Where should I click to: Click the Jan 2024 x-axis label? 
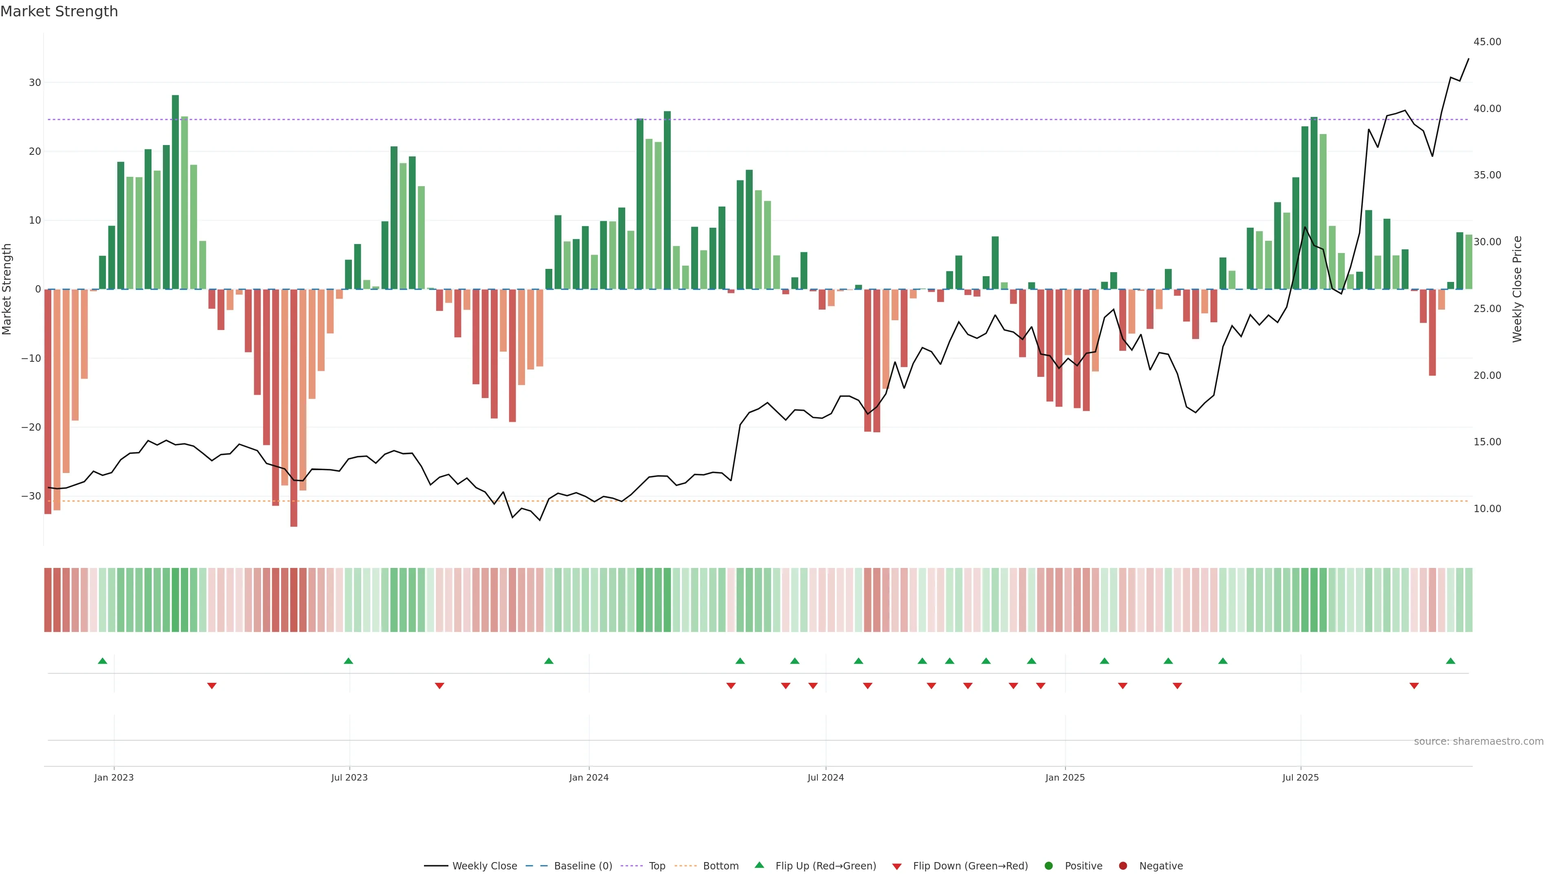tap(588, 777)
